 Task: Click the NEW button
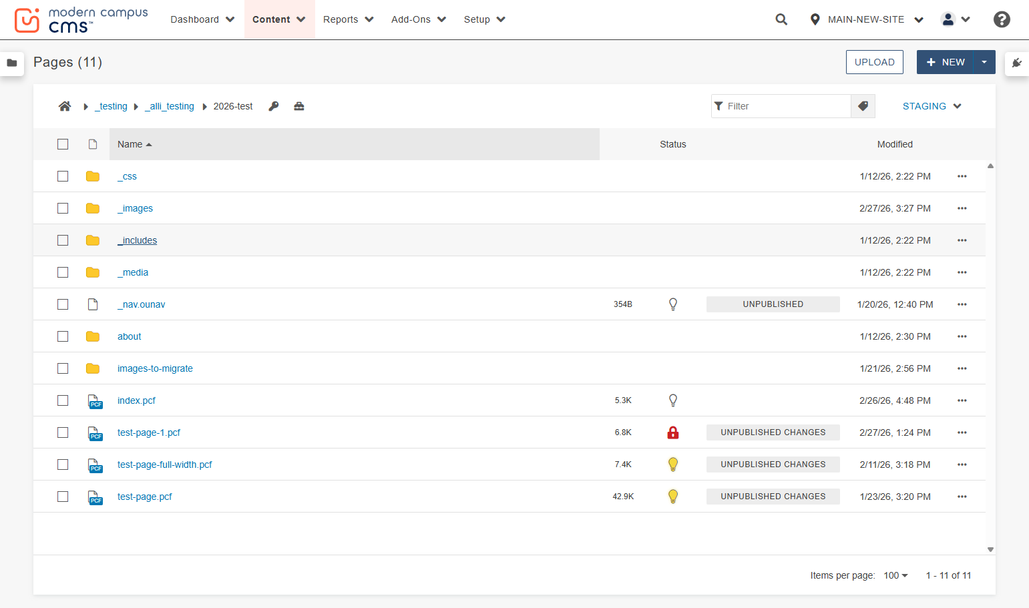pos(946,62)
